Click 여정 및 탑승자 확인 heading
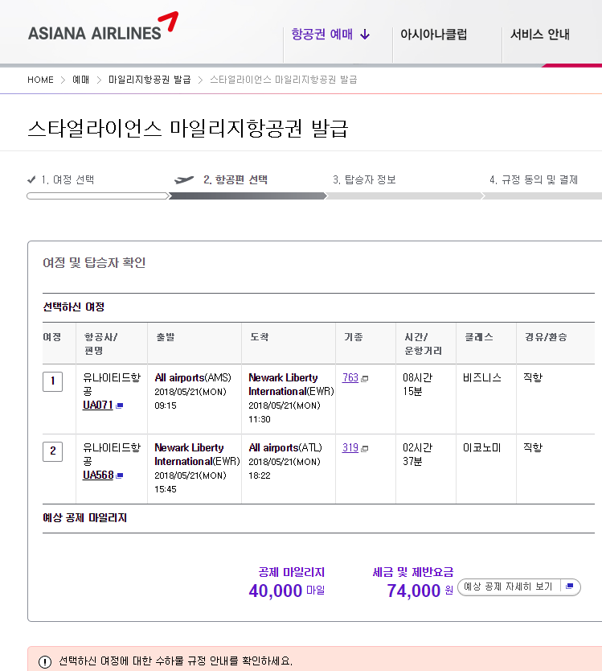This screenshot has height=671, width=602. (x=94, y=262)
